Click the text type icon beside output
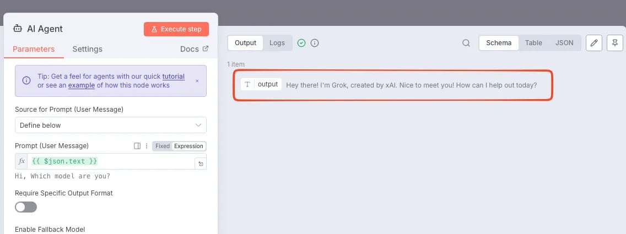Screen dimensions: 626x234 click(247, 84)
